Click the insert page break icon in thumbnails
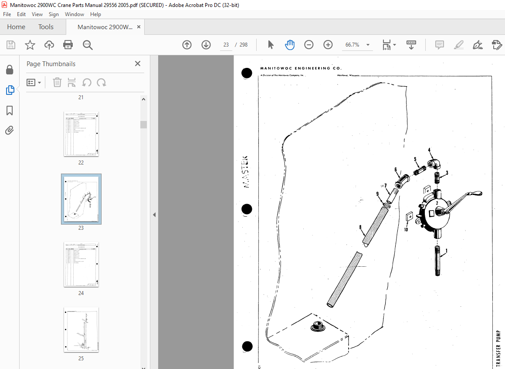Viewport: 505px width, 369px height. coord(71,82)
